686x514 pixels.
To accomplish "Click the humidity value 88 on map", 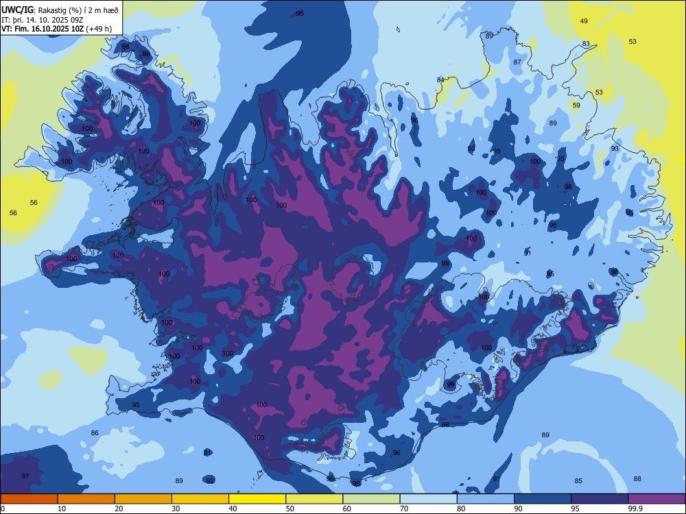I will (x=637, y=478).
